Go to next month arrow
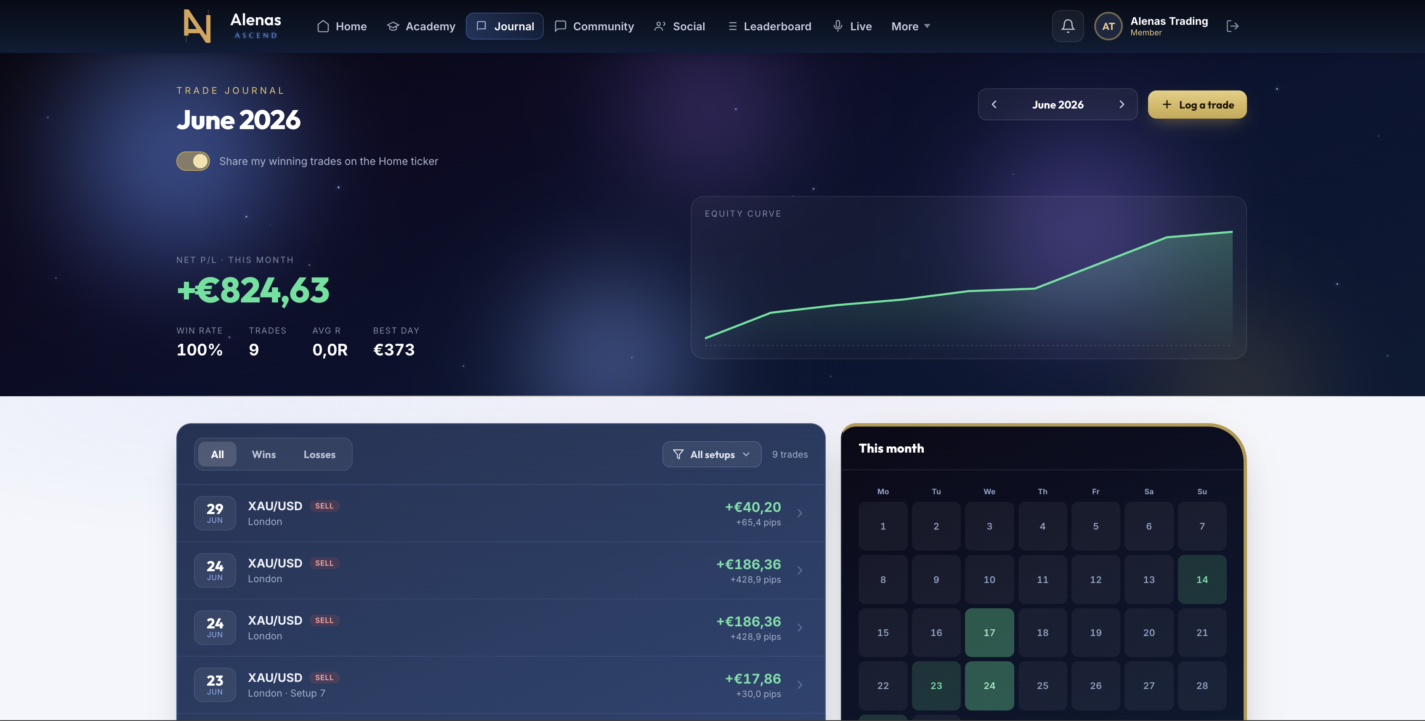 click(x=1121, y=104)
